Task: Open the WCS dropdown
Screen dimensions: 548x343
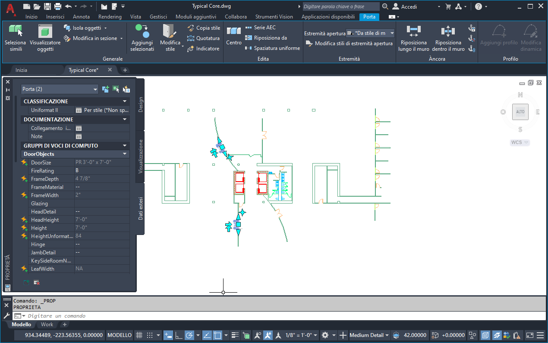Action: pyautogui.click(x=520, y=142)
